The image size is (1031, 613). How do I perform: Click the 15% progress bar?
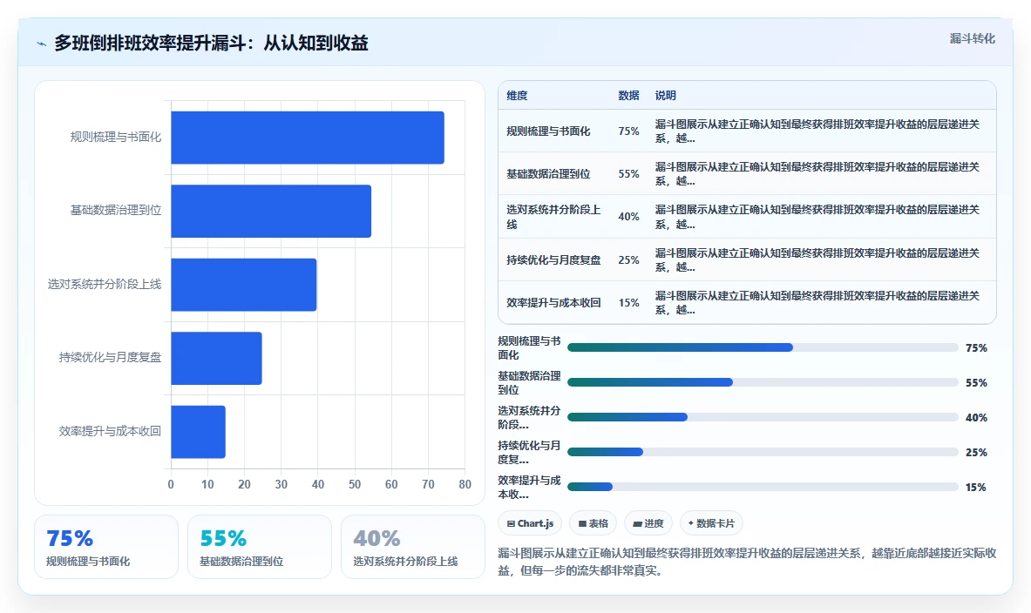(x=763, y=487)
